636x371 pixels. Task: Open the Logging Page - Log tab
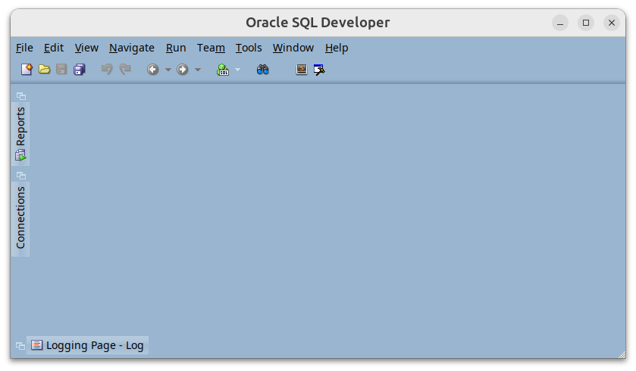[x=87, y=345]
